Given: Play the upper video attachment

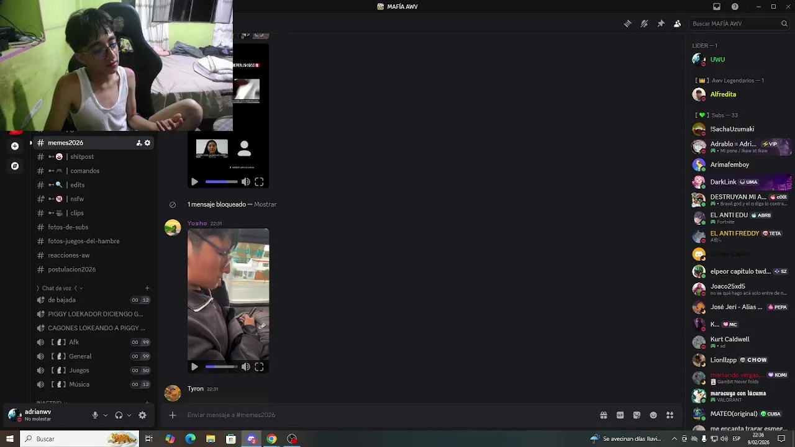Looking at the screenshot, I should [194, 182].
